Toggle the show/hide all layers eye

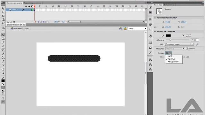[26, 6]
